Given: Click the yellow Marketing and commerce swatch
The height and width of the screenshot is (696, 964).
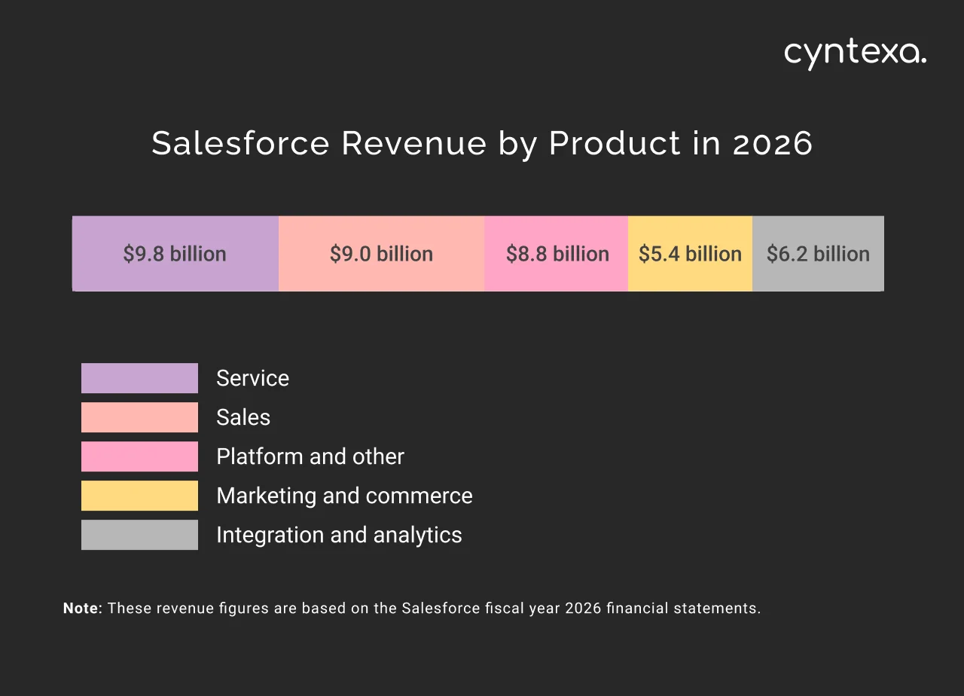Looking at the screenshot, I should click(139, 496).
